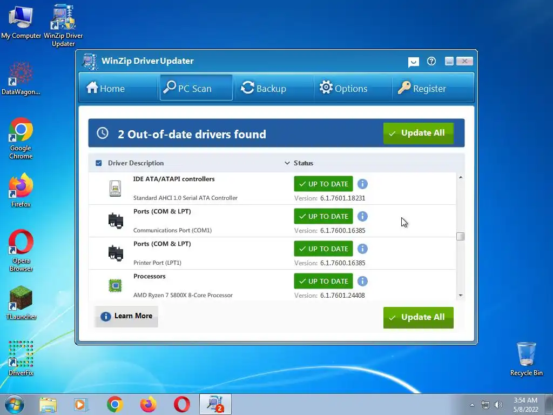Image resolution: width=553 pixels, height=415 pixels.
Task: Open File Explorer from the taskbar
Action: 48,405
